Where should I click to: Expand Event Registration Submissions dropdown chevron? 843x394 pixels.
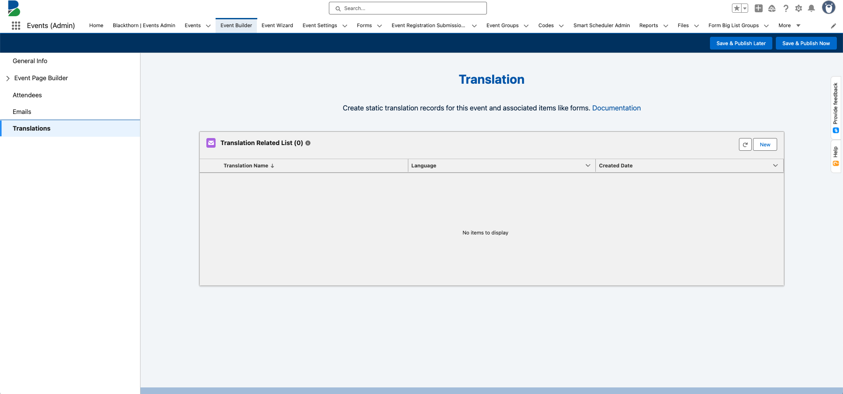coord(474,26)
